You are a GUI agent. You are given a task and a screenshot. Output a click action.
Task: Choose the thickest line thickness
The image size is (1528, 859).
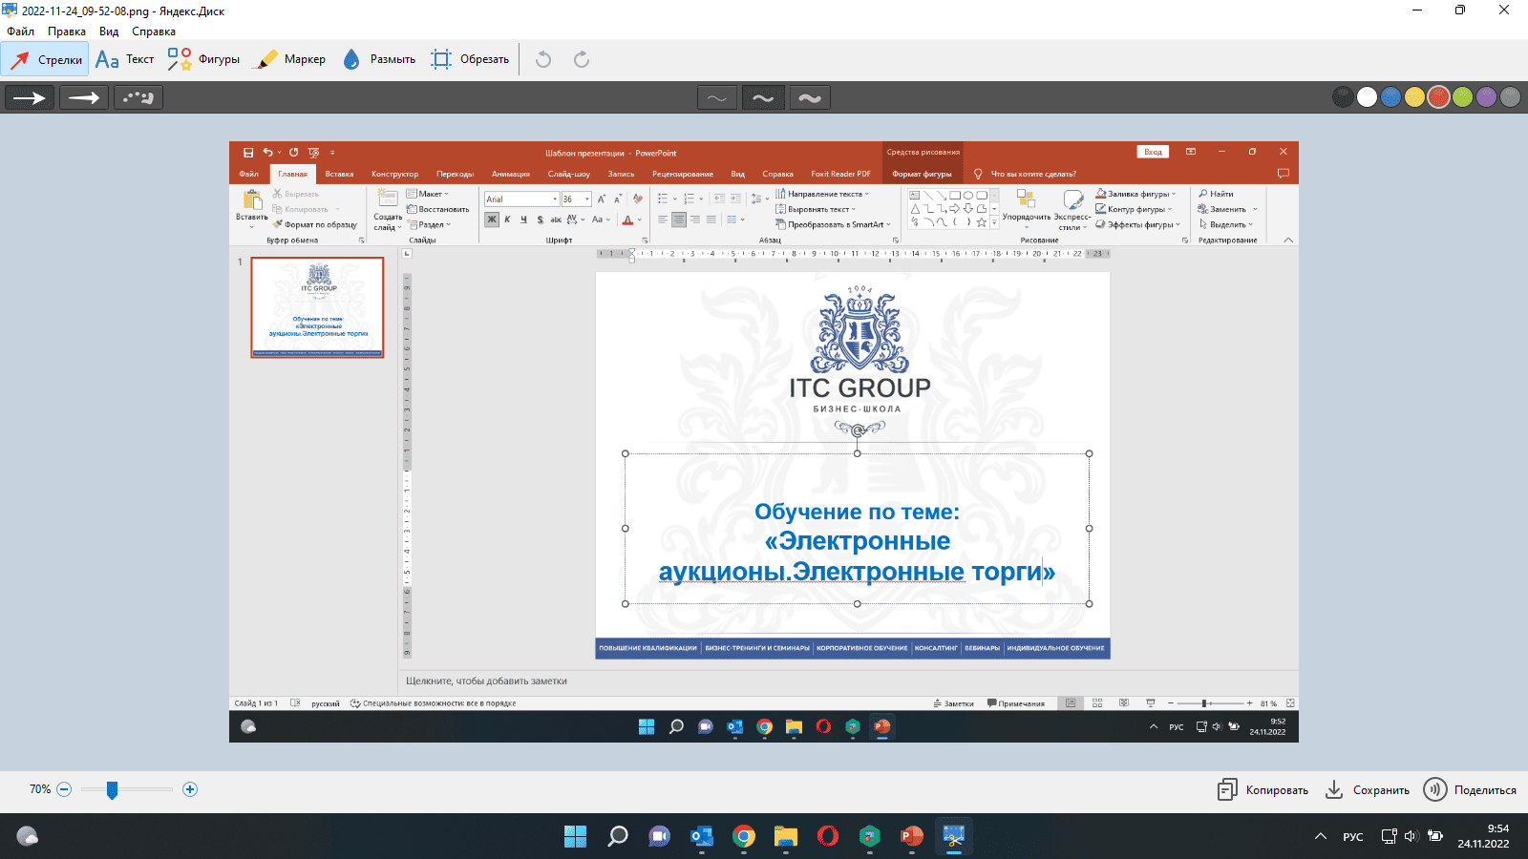[809, 97]
